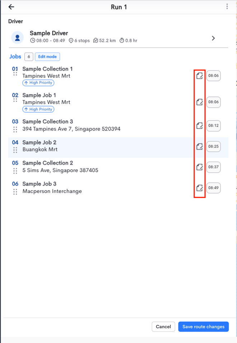The height and width of the screenshot is (343, 237).
Task: Grab the drag handle of job 04
Action: click(x=15, y=150)
